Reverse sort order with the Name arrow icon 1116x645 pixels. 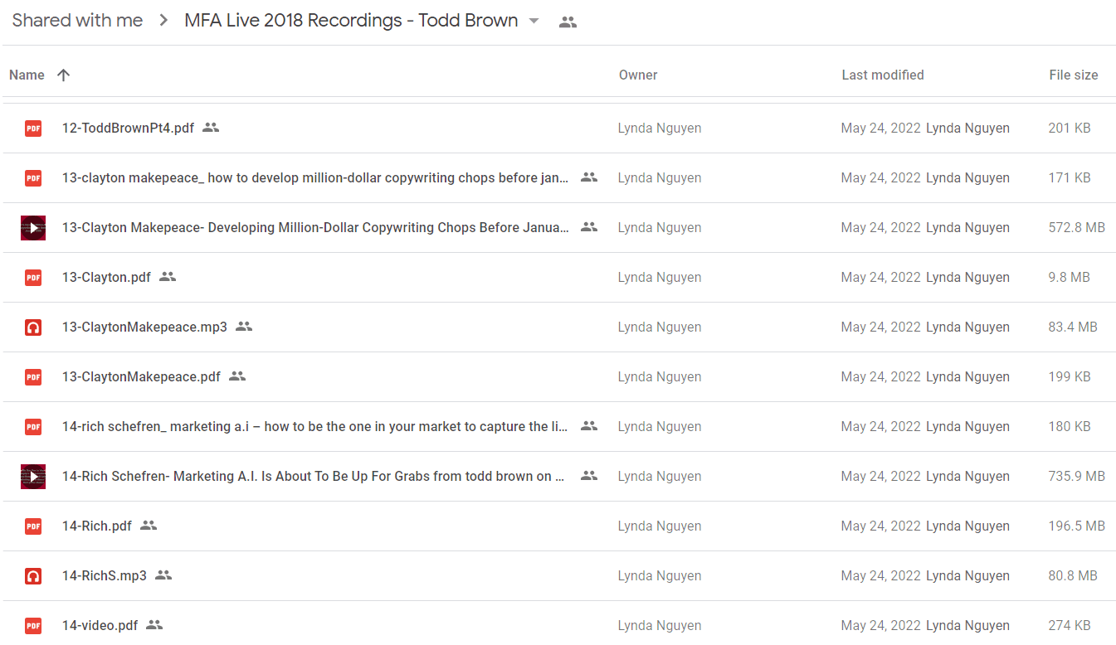pyautogui.click(x=63, y=75)
